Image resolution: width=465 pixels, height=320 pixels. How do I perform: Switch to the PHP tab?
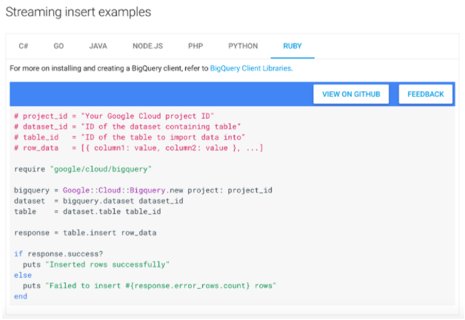tap(195, 46)
